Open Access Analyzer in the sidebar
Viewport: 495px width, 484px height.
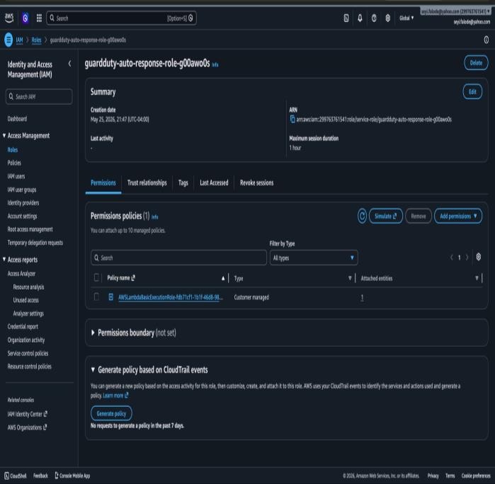(x=21, y=274)
